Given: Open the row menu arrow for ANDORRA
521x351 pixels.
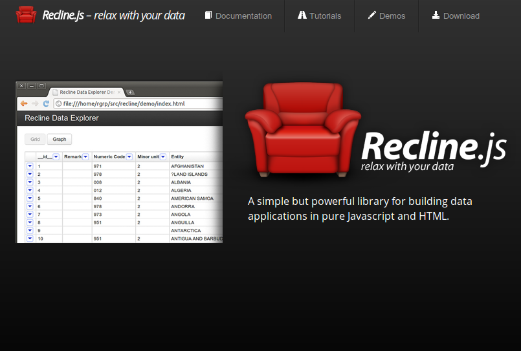Looking at the screenshot, I should 30,206.
